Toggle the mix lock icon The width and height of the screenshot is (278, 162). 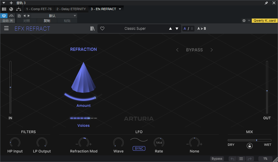(x=250, y=146)
